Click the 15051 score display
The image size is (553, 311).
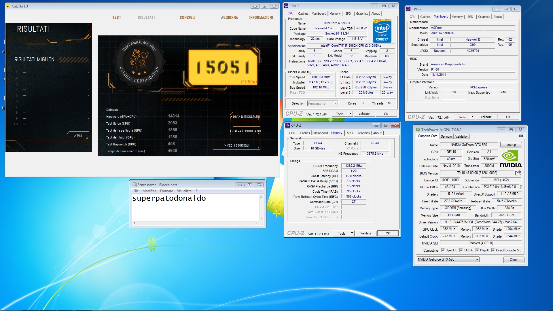[x=223, y=67]
